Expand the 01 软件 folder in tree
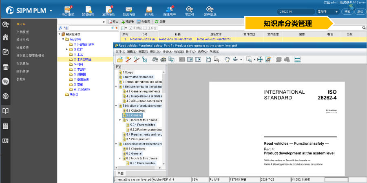This screenshot has width=367, height=183. 67,49
